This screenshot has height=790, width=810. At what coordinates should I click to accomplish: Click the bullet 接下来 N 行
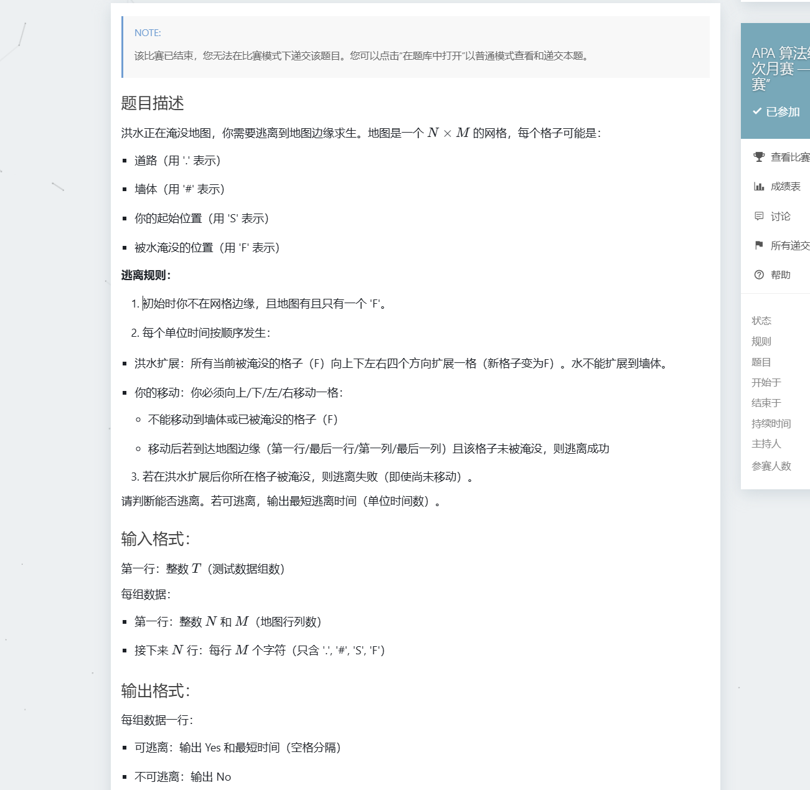[x=260, y=651]
